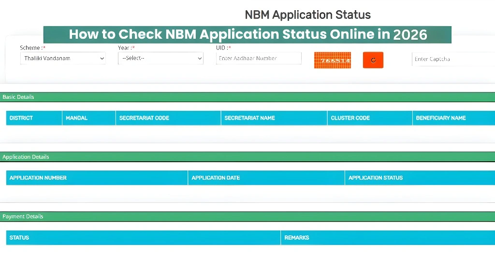Click the Basic Details section bar
The height and width of the screenshot is (260, 495).
coord(247,97)
